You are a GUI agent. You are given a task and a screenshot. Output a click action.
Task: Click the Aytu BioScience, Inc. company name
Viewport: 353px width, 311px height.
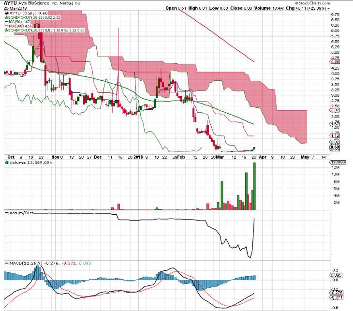point(38,3)
